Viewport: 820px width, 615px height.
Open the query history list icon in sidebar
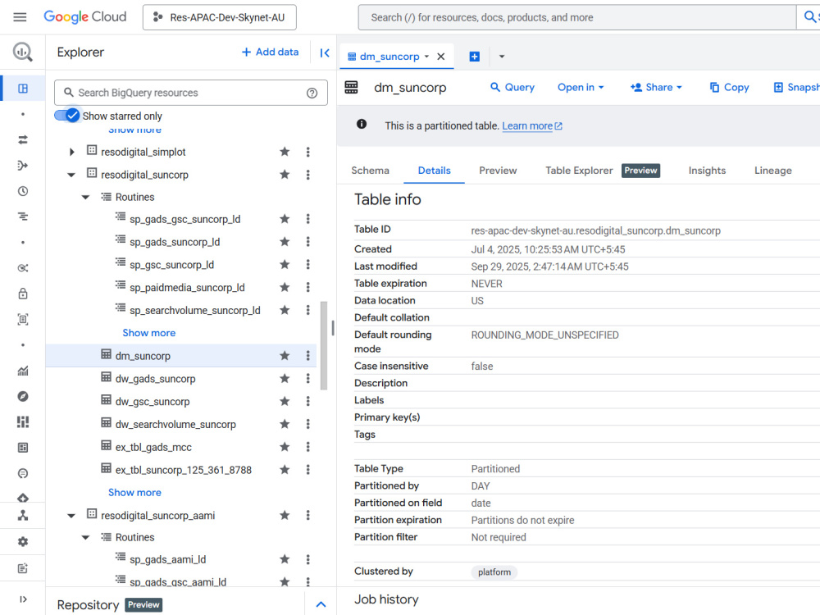22,216
